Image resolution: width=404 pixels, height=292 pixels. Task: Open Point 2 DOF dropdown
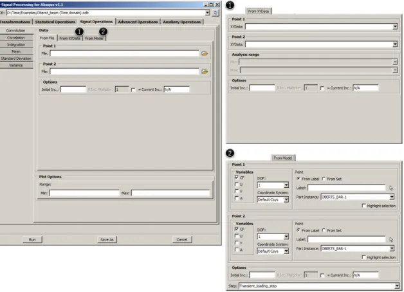point(286,237)
